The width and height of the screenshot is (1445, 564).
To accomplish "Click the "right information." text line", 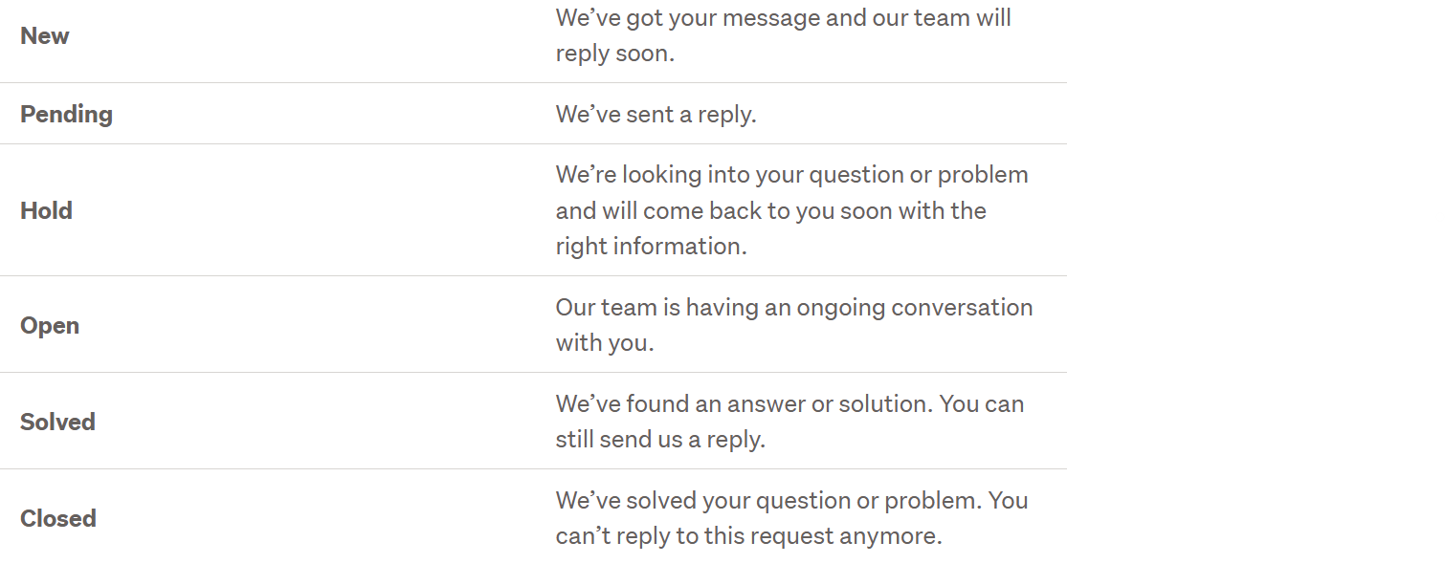I will (651, 247).
